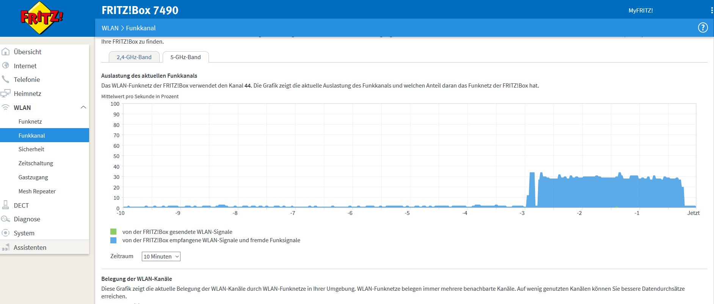Click the Übersicht house icon

click(x=6, y=52)
